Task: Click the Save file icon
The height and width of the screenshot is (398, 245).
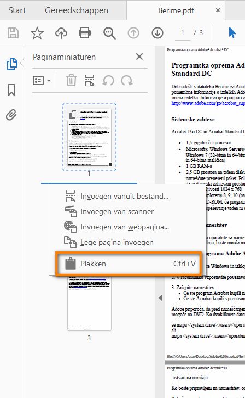Action: [x=13, y=33]
